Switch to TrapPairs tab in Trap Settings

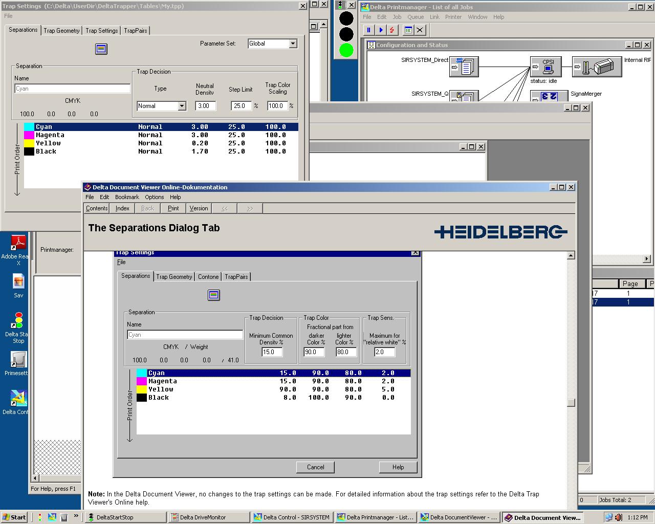pyautogui.click(x=136, y=31)
